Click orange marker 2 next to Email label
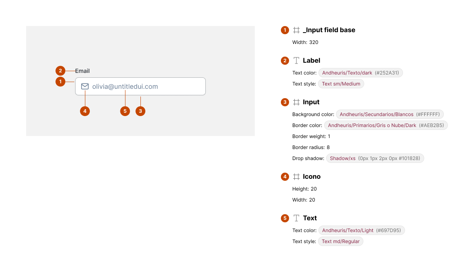Viewport: 474px width, 272px height. pyautogui.click(x=60, y=71)
